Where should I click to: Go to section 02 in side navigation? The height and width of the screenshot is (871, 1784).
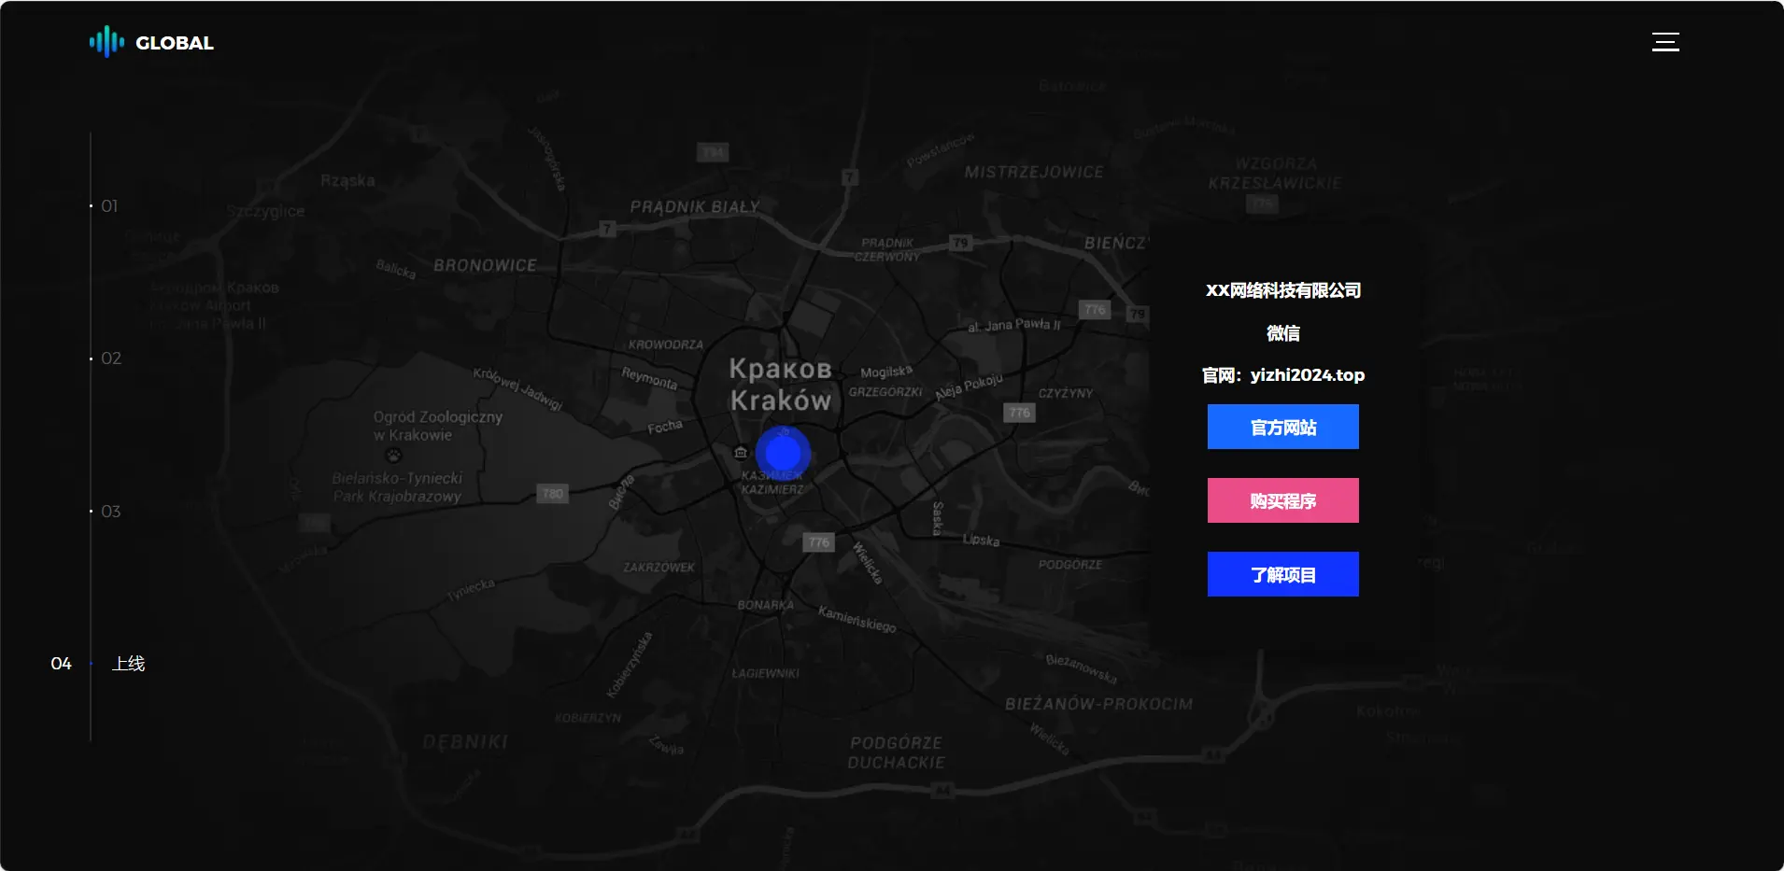coord(111,358)
